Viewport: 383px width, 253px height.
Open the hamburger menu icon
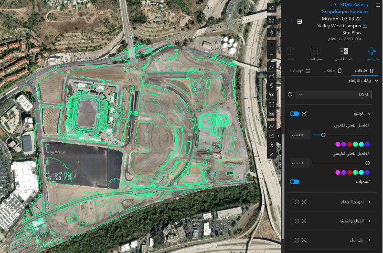pyautogui.click(x=377, y=5)
